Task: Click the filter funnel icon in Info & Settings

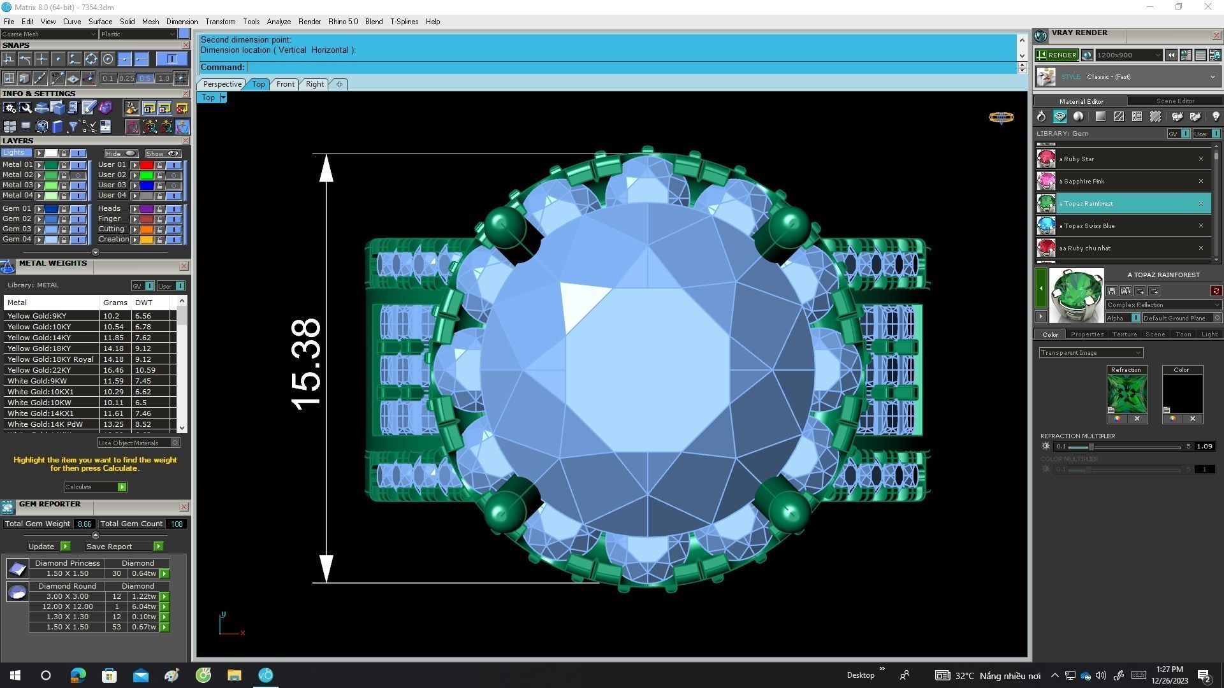Action: click(73, 127)
